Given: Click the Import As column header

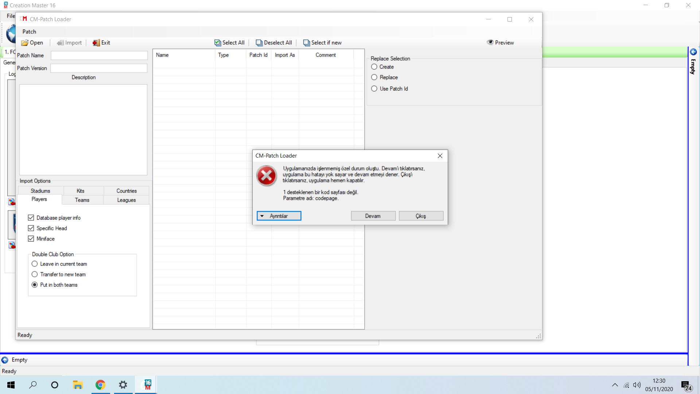Looking at the screenshot, I should [285, 55].
